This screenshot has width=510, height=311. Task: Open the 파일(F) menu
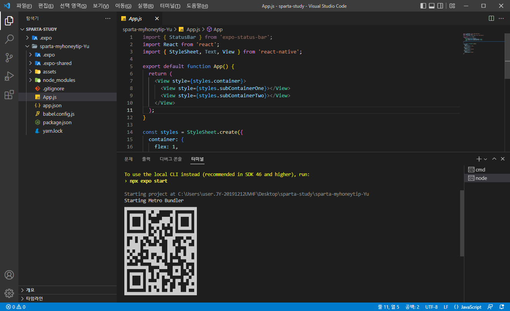coord(24,6)
